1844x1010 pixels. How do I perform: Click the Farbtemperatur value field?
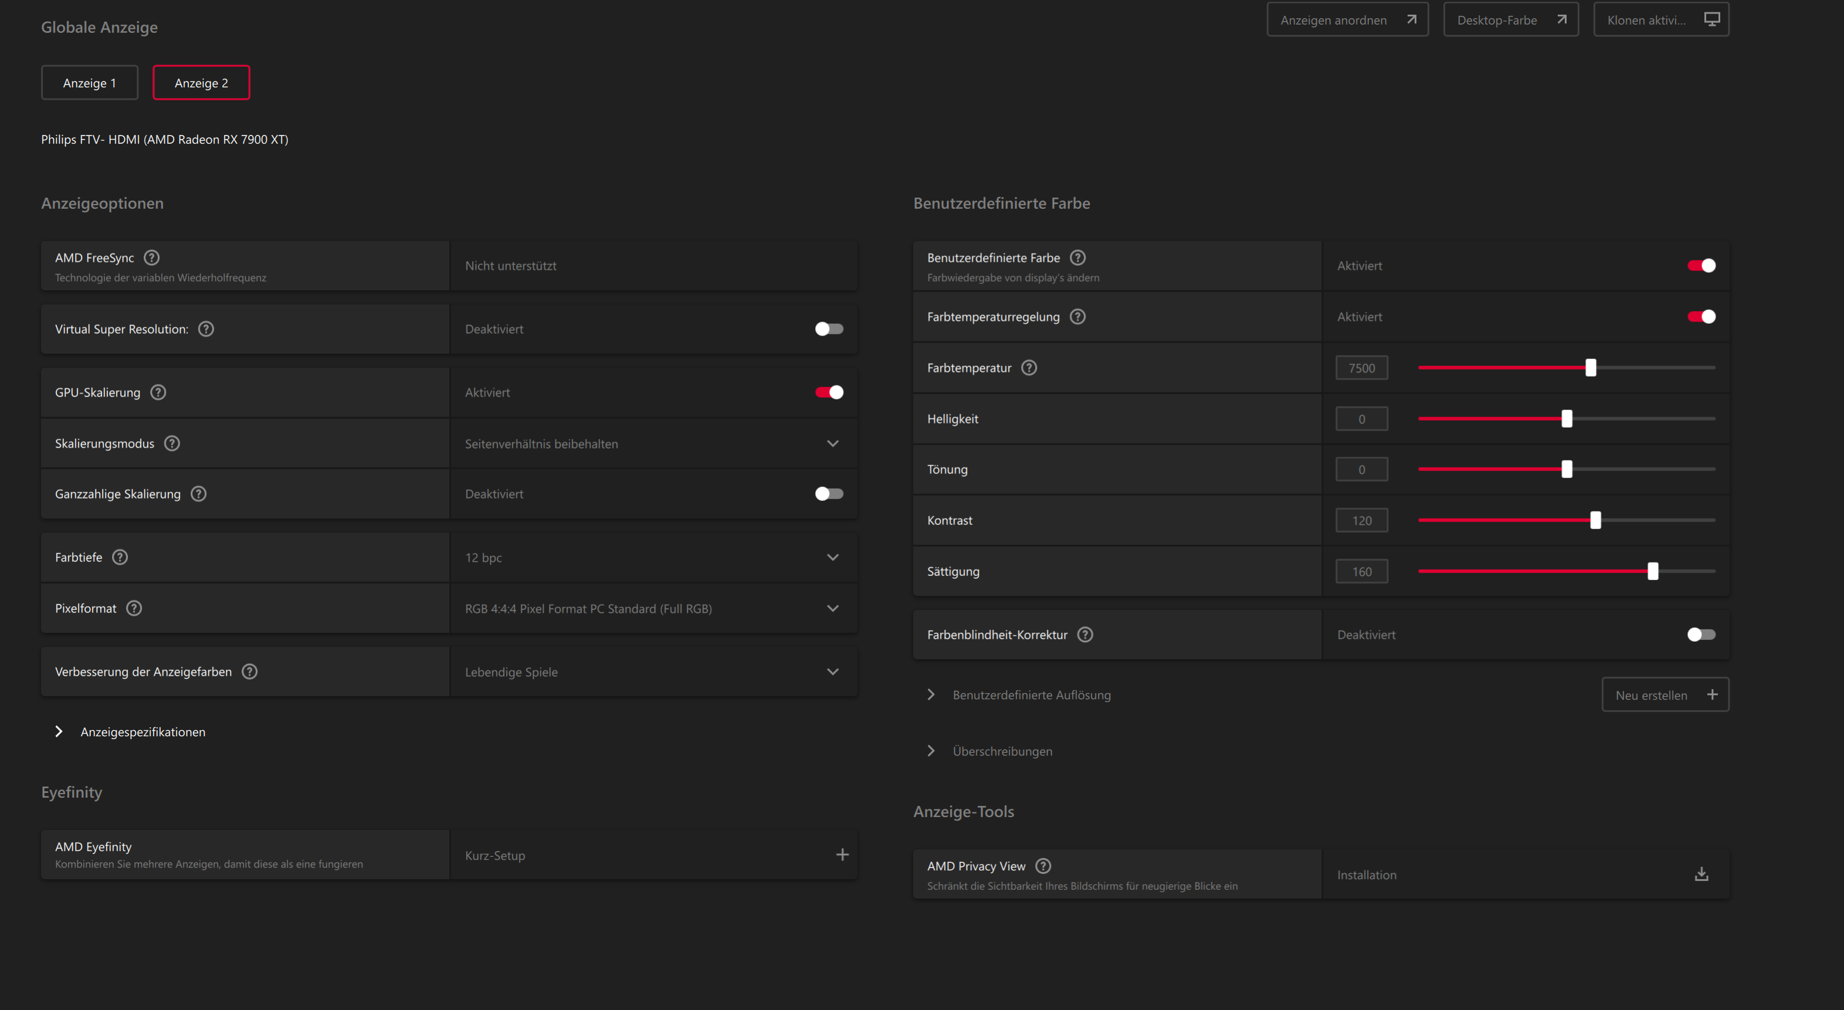point(1361,368)
